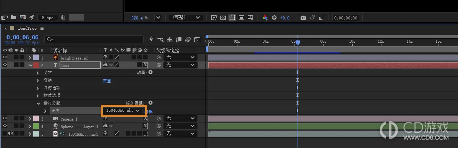458x148 pixels.
Task: Click the 添加覆盖 add arrow button
Action: 151,103
